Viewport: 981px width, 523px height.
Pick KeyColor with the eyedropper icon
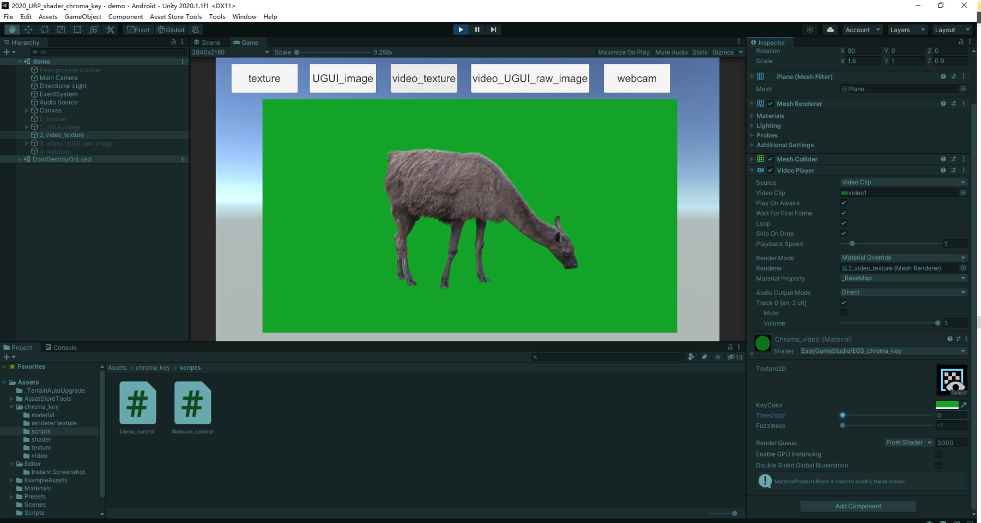click(965, 405)
